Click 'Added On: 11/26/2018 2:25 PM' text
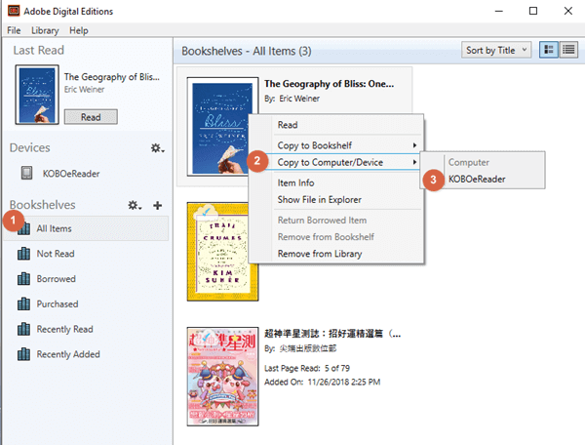The height and width of the screenshot is (445, 585). coord(323,382)
